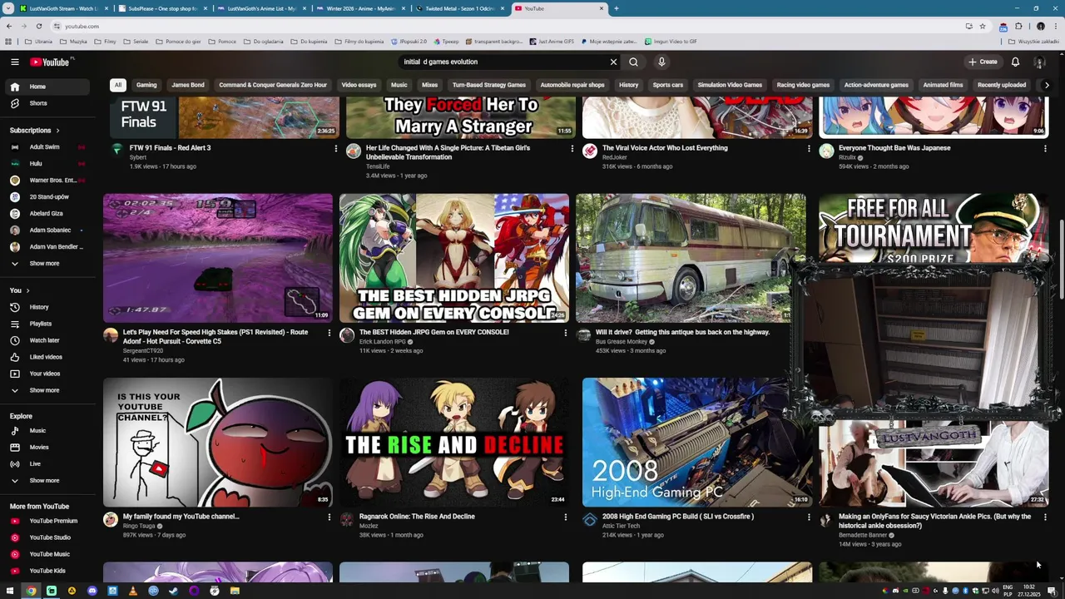This screenshot has width=1065, height=599.
Task: Open the Wszystkie zakładki bookmarks folder
Action: coord(1033,42)
